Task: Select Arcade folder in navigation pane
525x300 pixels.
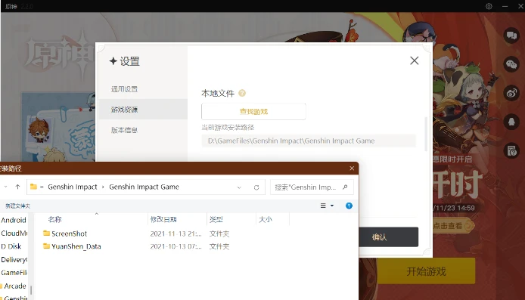Action: click(x=14, y=286)
